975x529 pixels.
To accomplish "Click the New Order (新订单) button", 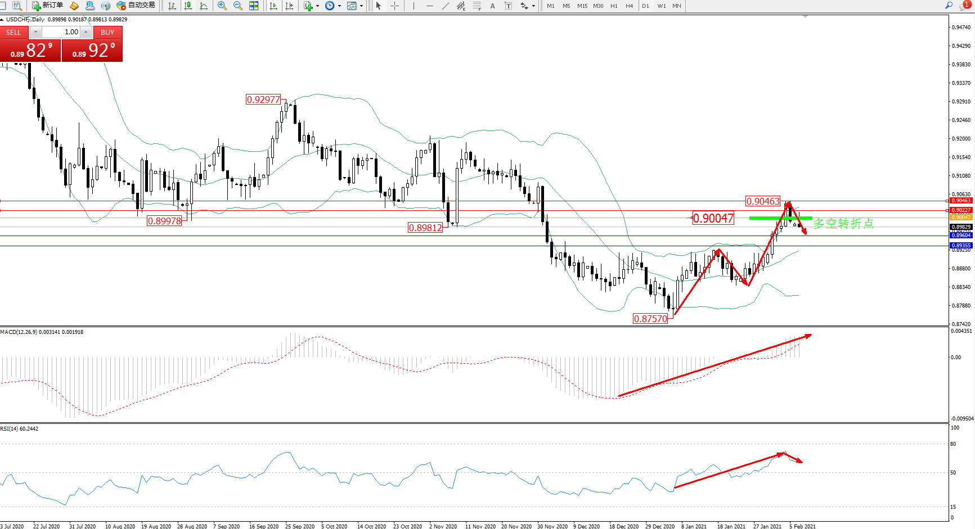I will (47, 6).
